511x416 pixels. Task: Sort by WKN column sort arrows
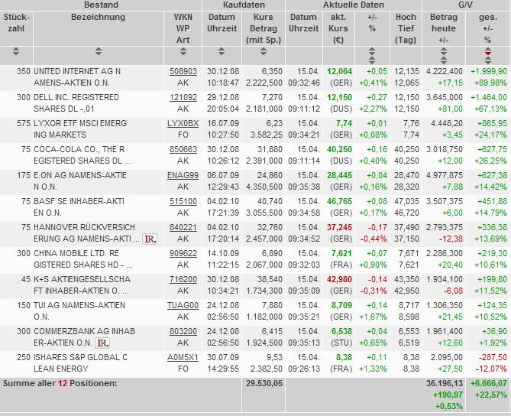(x=183, y=51)
